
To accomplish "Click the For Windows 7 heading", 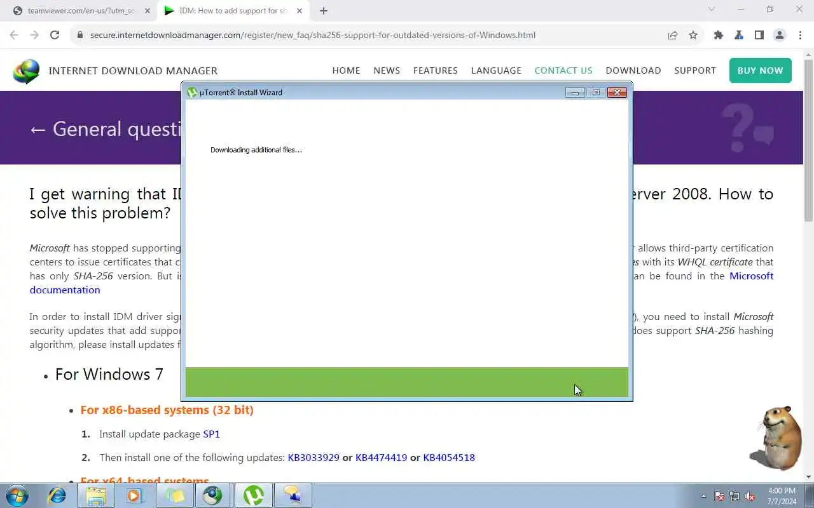I will (109, 374).
